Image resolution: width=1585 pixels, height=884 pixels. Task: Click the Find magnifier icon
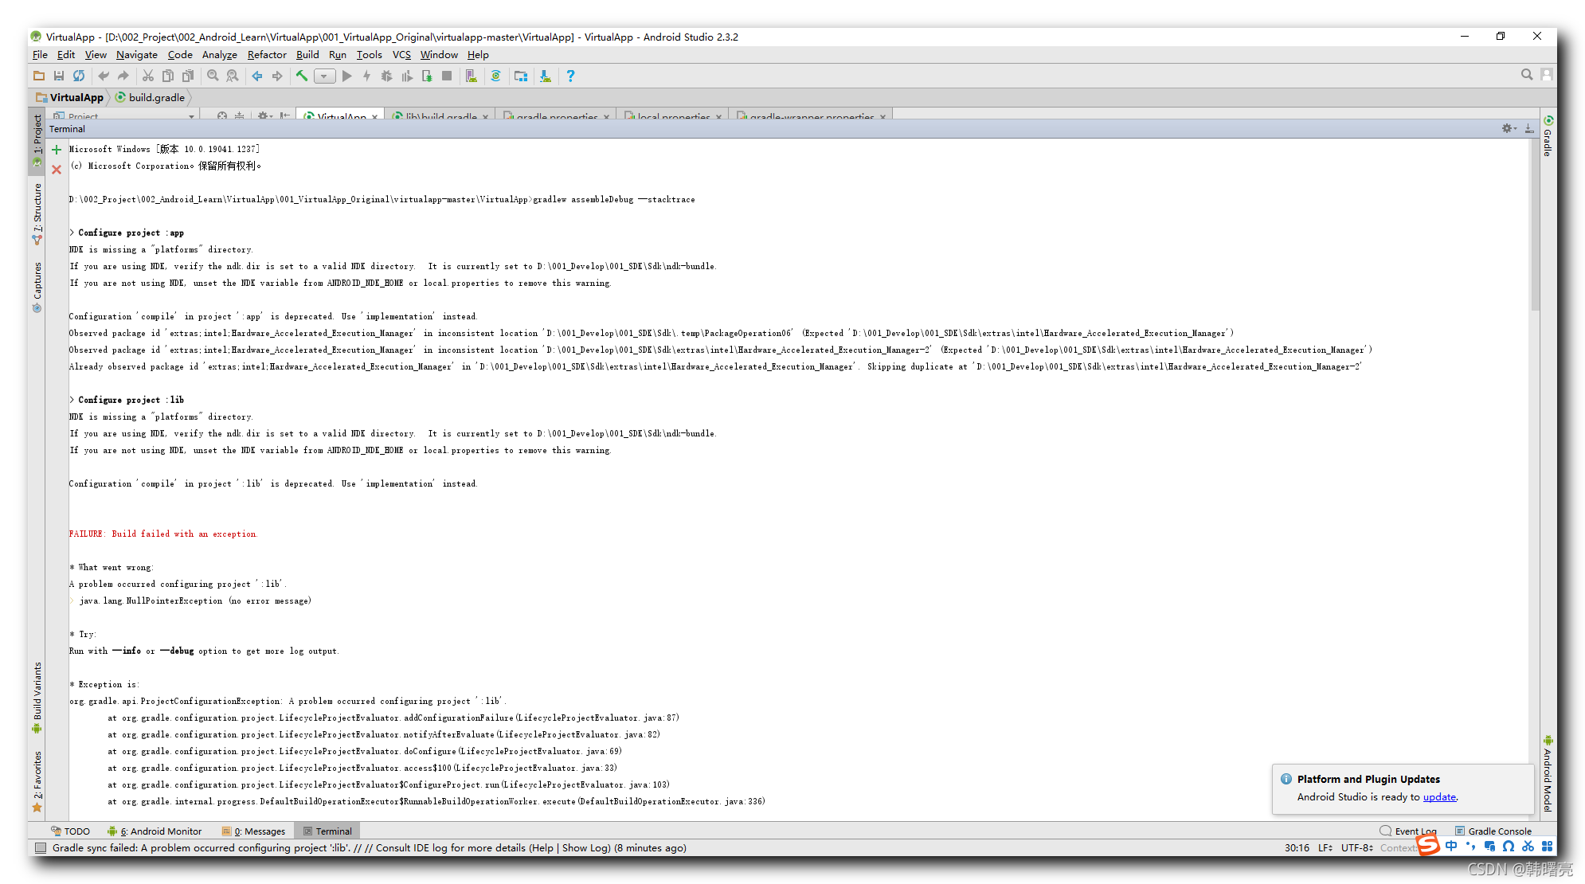pyautogui.click(x=213, y=76)
